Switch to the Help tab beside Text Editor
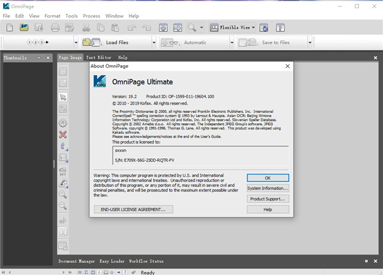Image resolution: width=383 pixels, height=275 pixels. coord(123,57)
